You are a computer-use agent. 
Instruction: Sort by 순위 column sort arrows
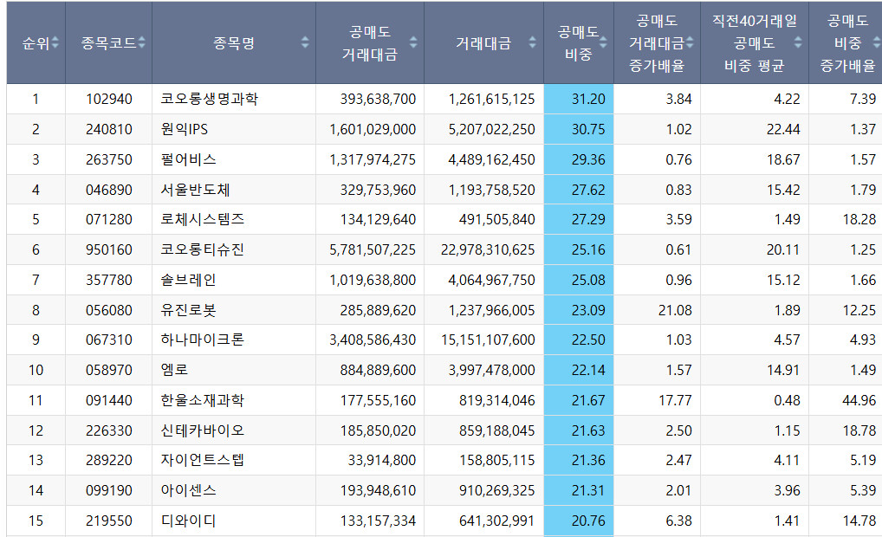(x=55, y=42)
